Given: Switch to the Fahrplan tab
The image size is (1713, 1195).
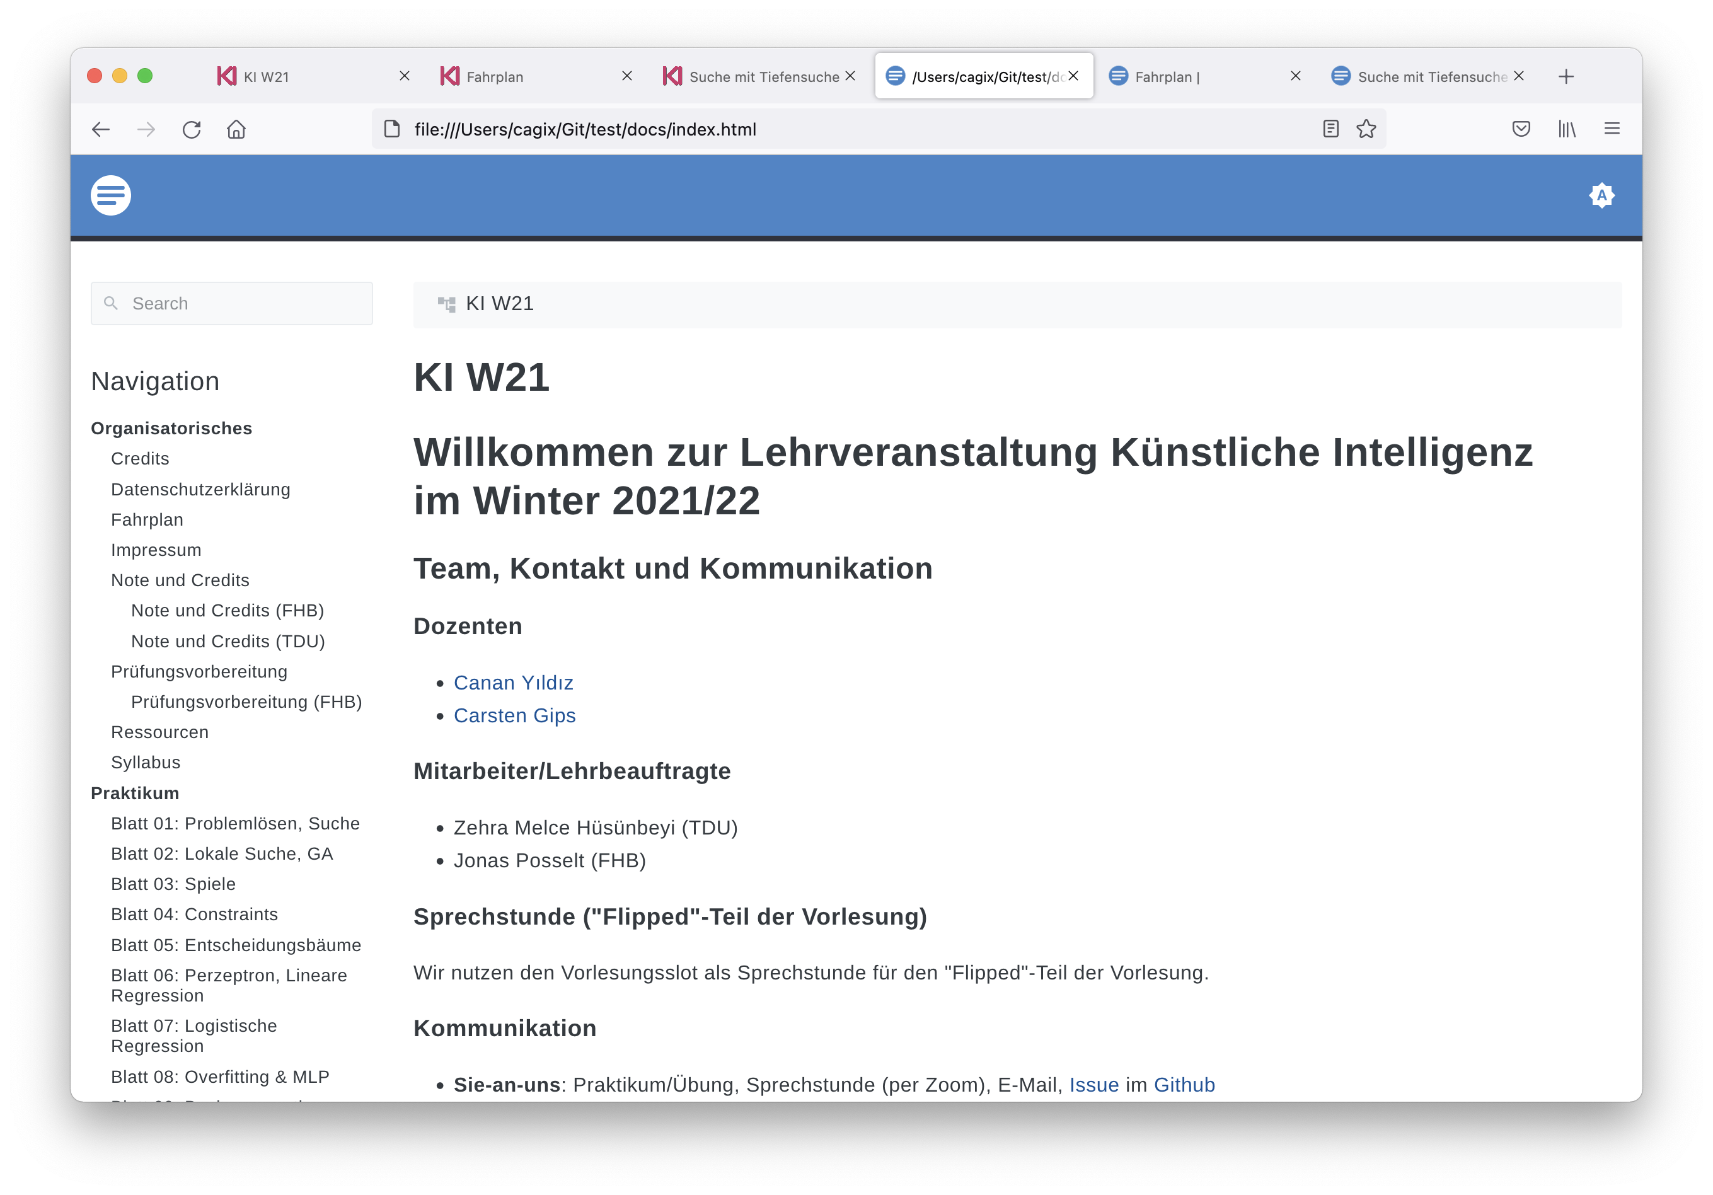Looking at the screenshot, I should pyautogui.click(x=495, y=76).
